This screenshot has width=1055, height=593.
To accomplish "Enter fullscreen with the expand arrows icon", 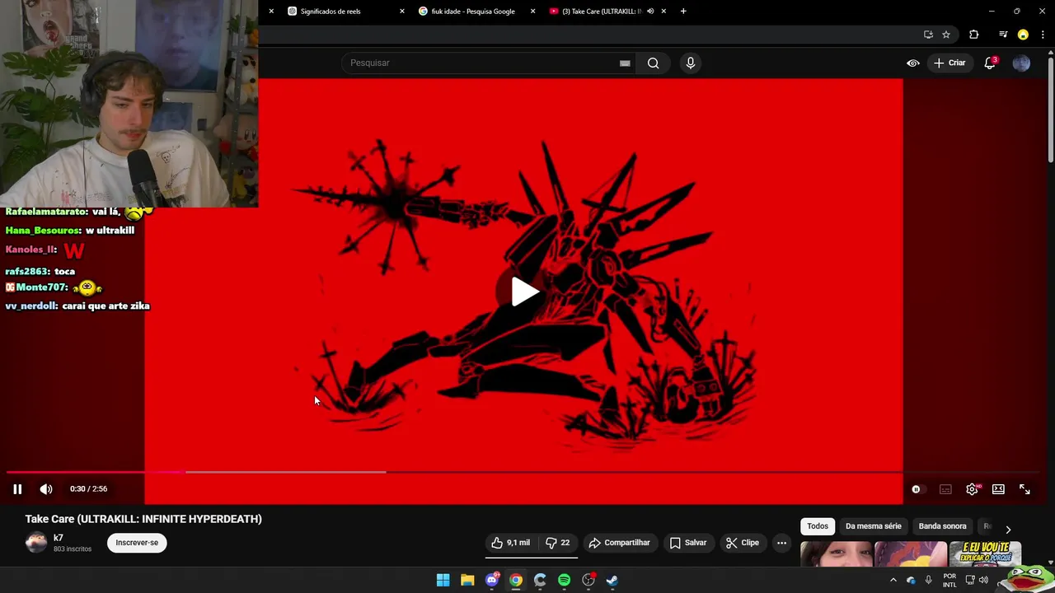I will point(1025,489).
